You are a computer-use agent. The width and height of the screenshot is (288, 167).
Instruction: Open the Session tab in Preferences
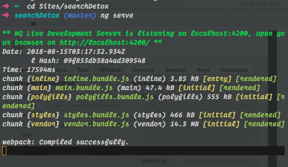176,70
